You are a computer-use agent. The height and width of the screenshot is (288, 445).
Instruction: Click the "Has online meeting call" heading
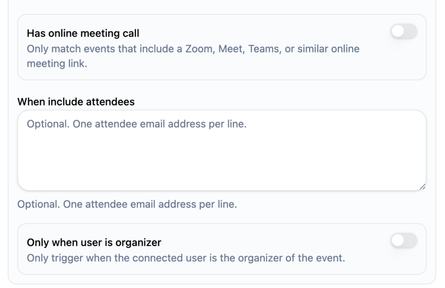(83, 33)
